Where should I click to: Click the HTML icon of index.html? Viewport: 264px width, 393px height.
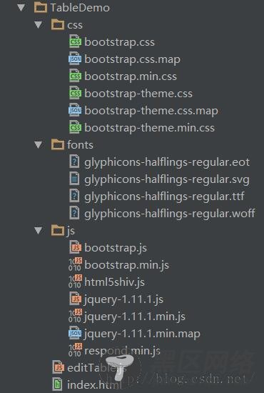tap(57, 384)
